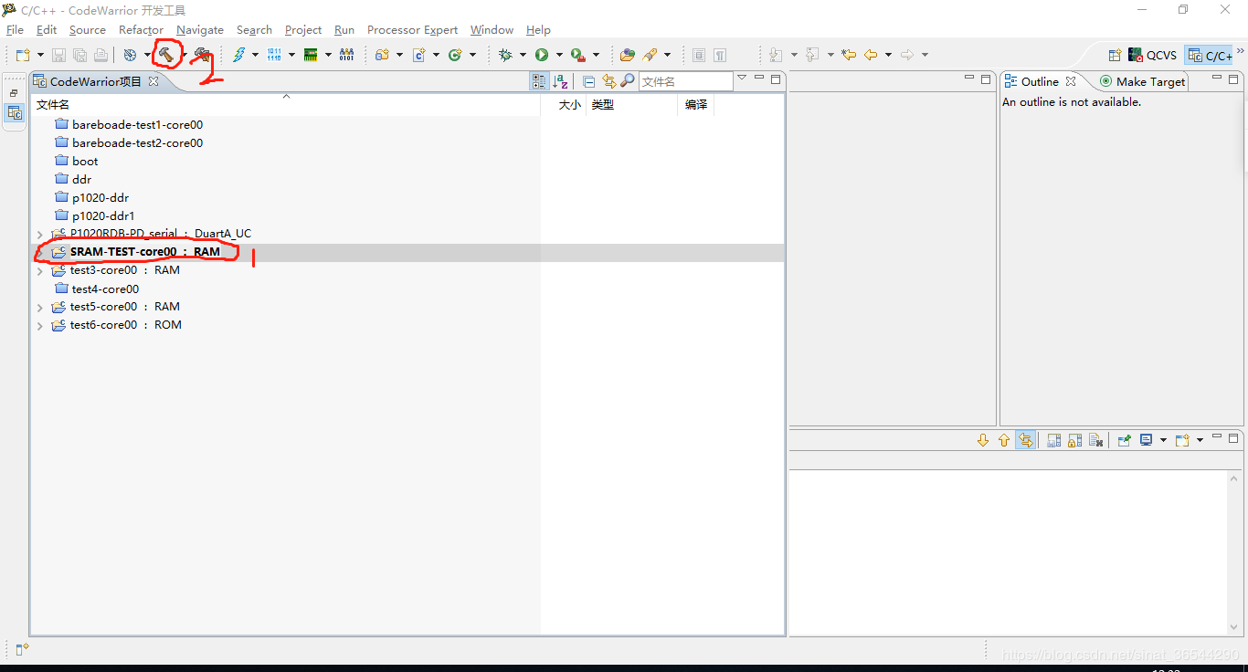1248x672 pixels.
Task: Open the Project menu
Action: [302, 30]
